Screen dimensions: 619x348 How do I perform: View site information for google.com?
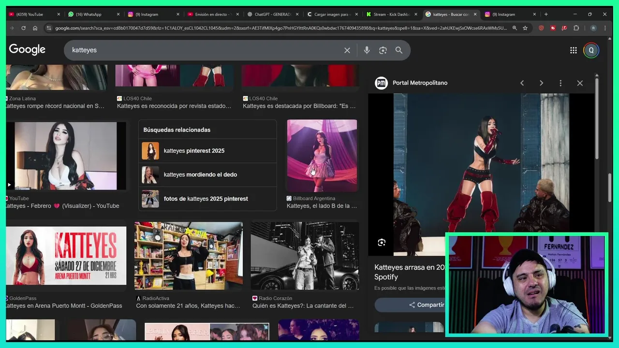click(x=48, y=28)
